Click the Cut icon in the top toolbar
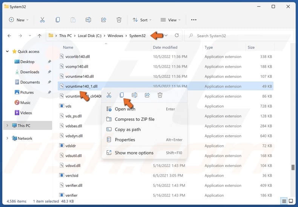 pos(42,20)
